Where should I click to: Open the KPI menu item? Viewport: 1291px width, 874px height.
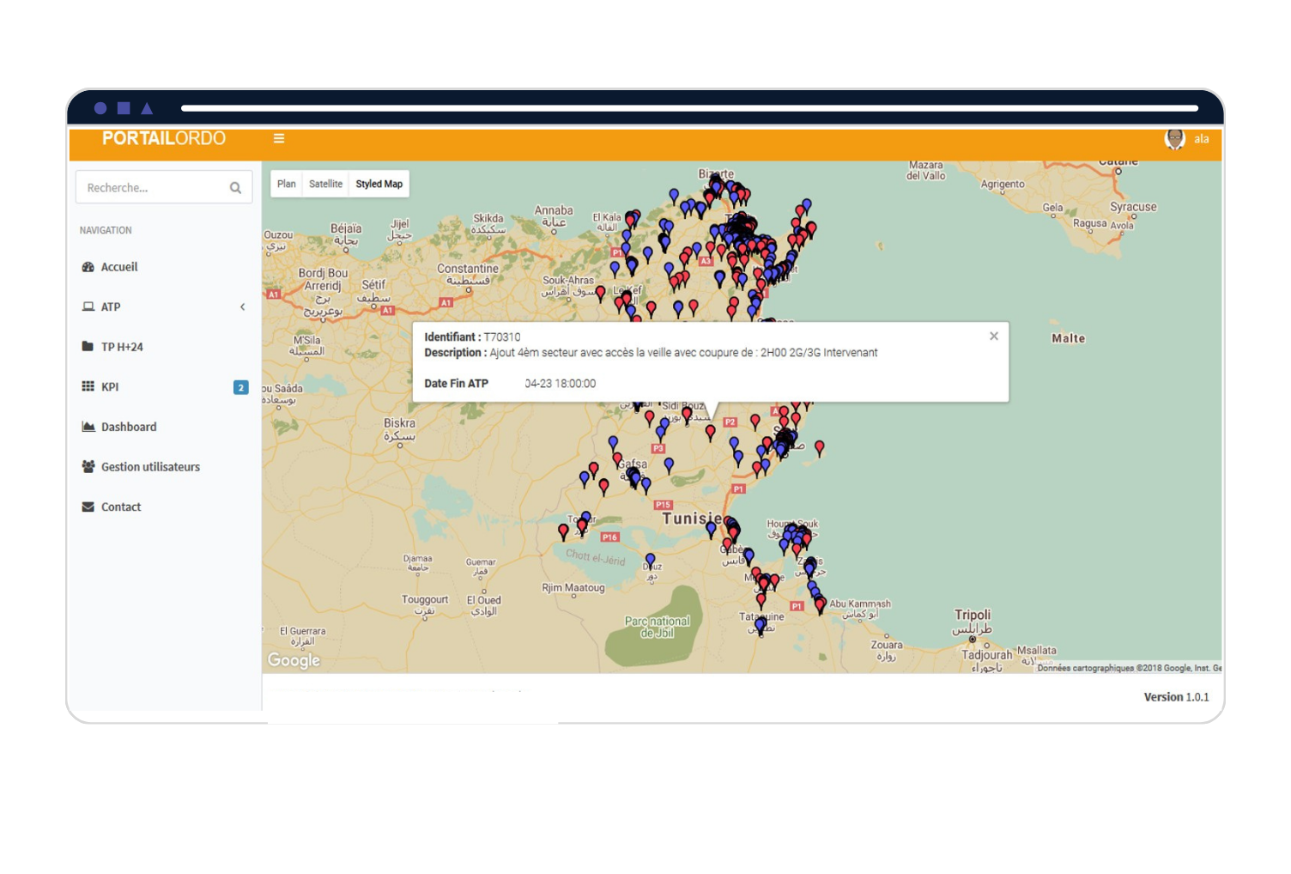[164, 386]
